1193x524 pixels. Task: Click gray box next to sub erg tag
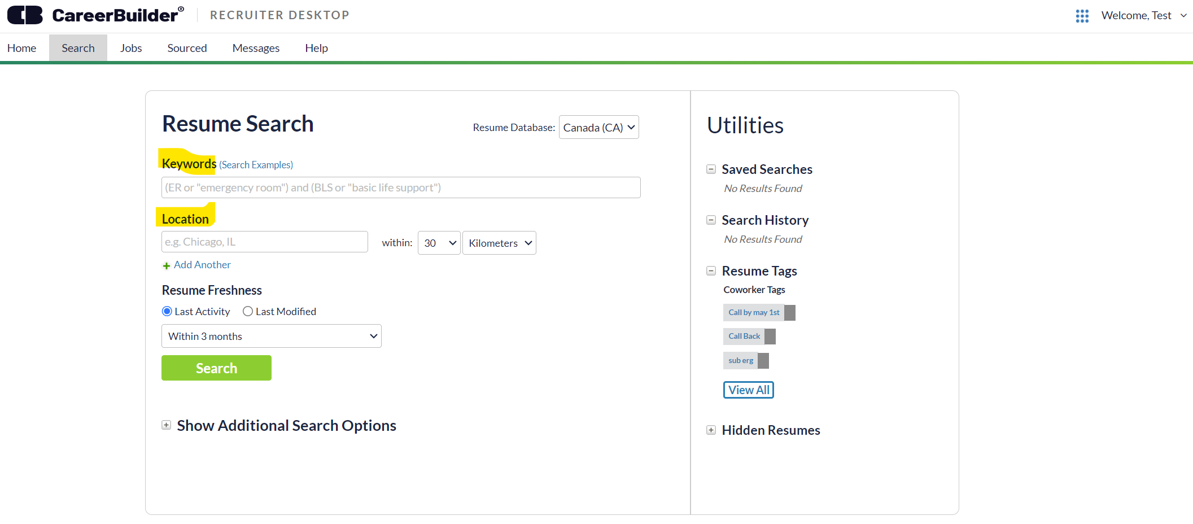[x=763, y=361]
